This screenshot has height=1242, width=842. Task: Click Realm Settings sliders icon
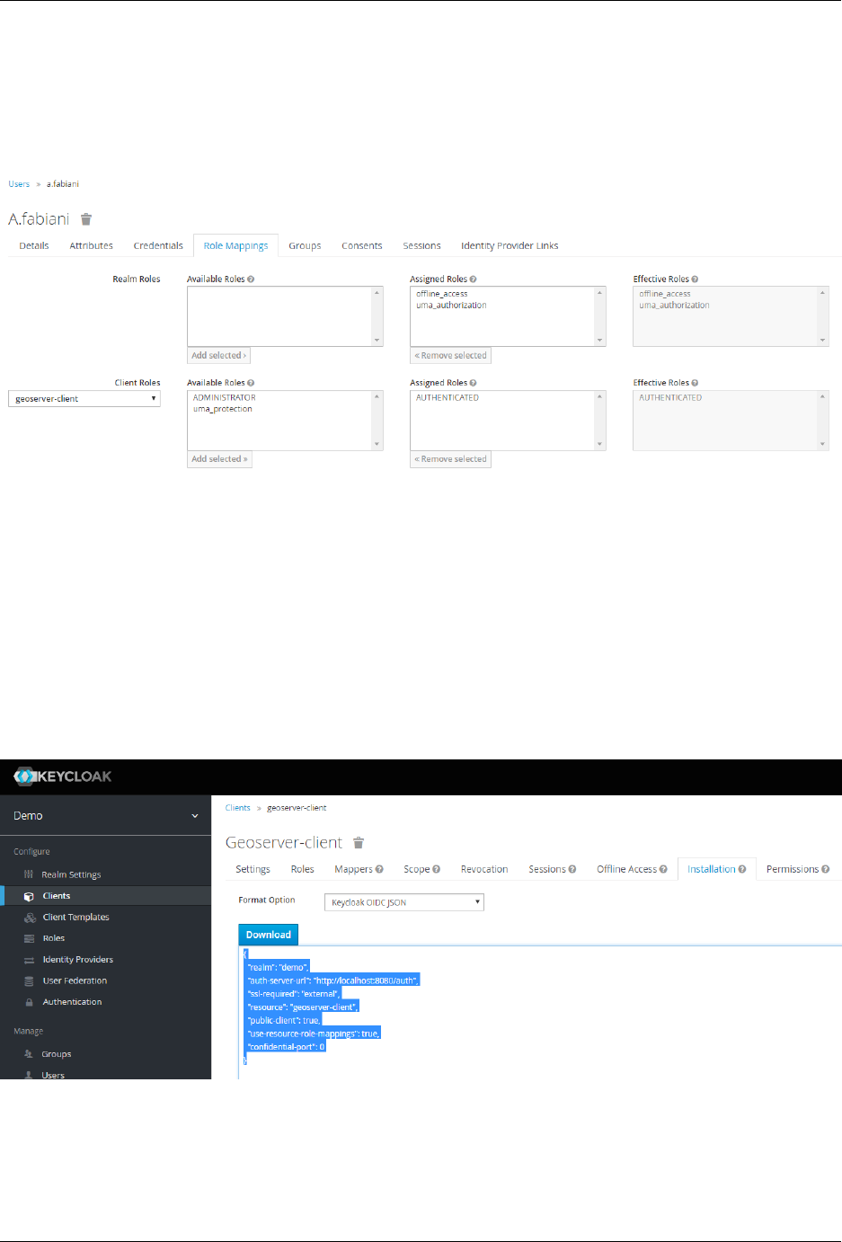[x=29, y=874]
